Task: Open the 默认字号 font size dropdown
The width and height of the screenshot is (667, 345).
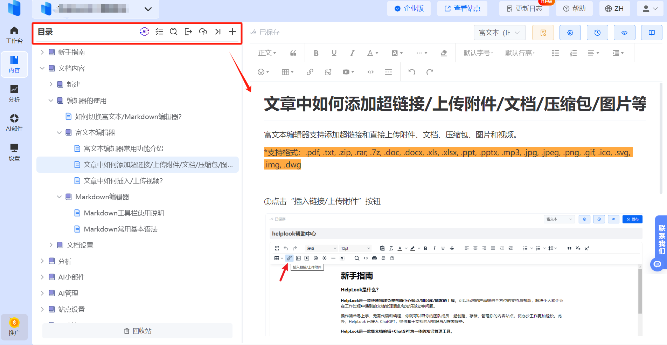Action: (x=478, y=53)
